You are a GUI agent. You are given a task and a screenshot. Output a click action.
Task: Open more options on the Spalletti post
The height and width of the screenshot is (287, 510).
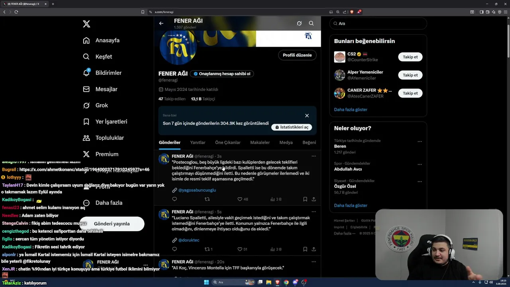pos(314,212)
